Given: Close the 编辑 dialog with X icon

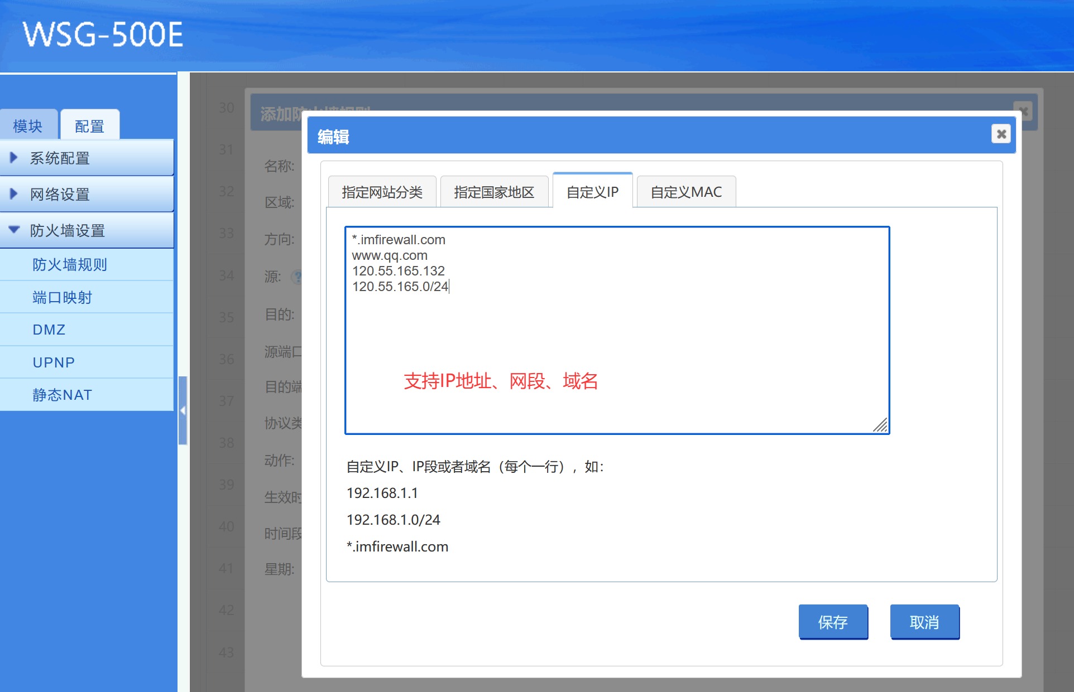Looking at the screenshot, I should [x=1001, y=134].
